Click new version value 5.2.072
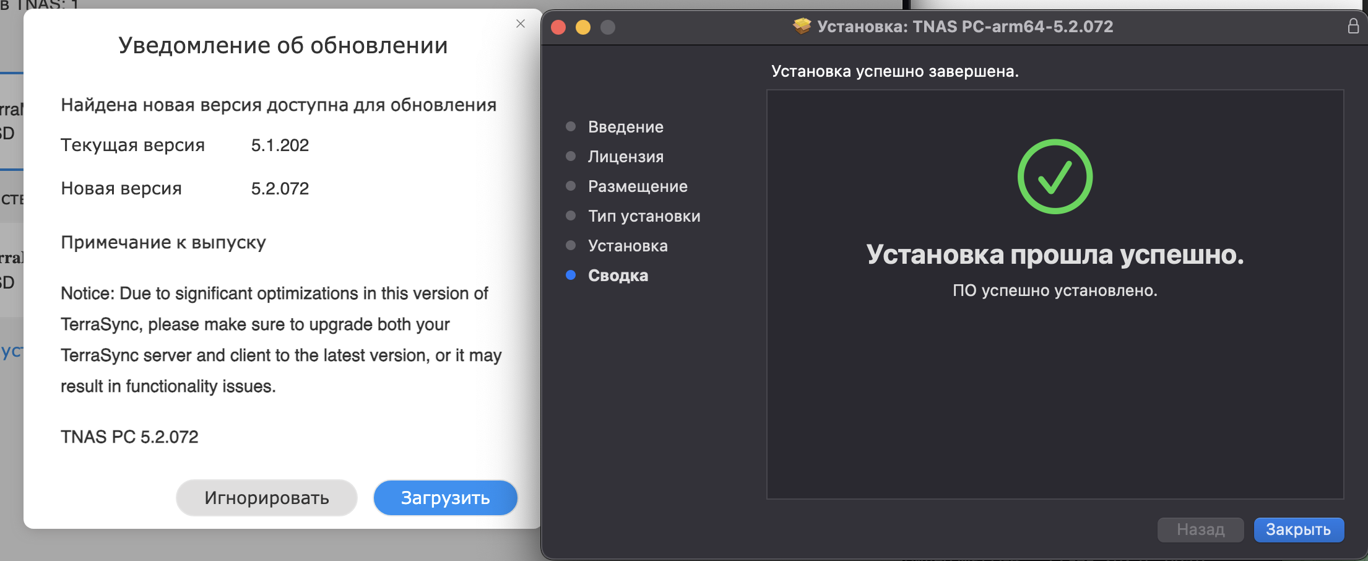Viewport: 1368px width, 561px height. [x=280, y=189]
